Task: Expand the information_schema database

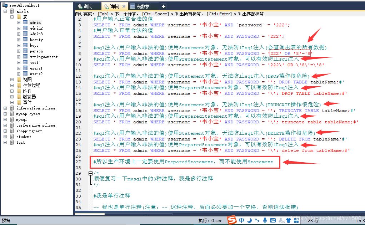Action: [5, 108]
